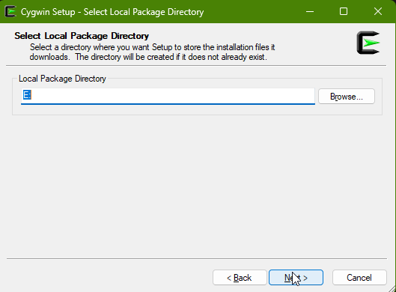Click the large Cygwin logo
396x292 pixels.
(368, 43)
